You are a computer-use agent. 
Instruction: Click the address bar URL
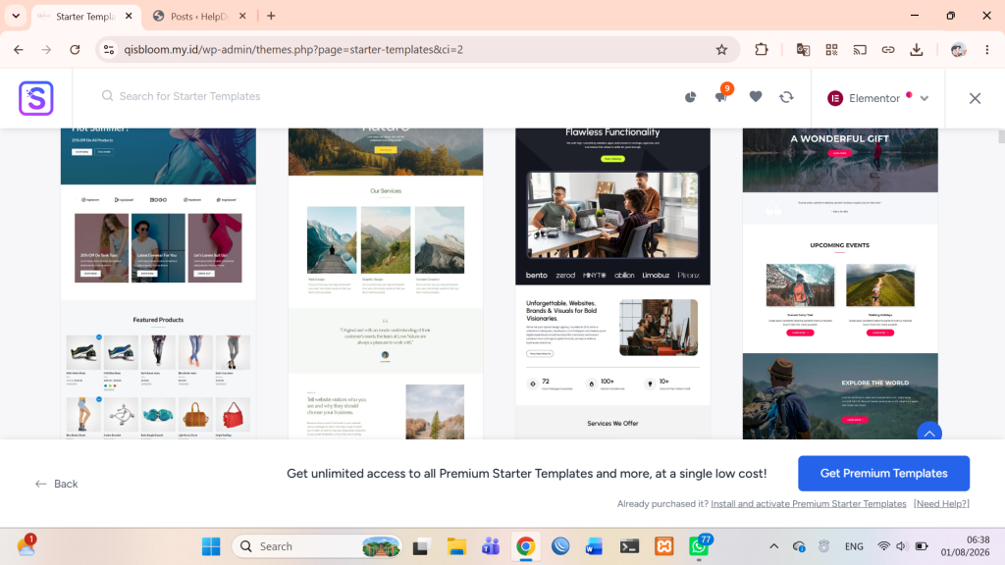[293, 49]
